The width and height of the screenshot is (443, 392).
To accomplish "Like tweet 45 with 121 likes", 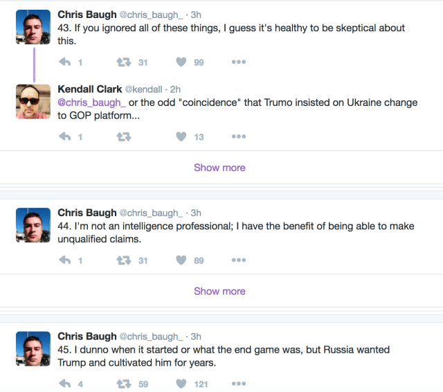I will (x=181, y=383).
